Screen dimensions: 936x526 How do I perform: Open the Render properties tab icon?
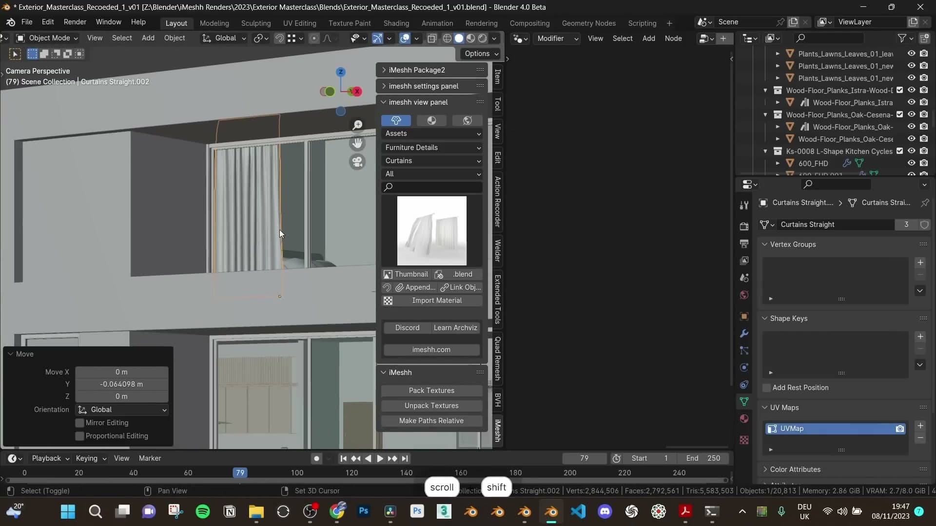point(744,226)
